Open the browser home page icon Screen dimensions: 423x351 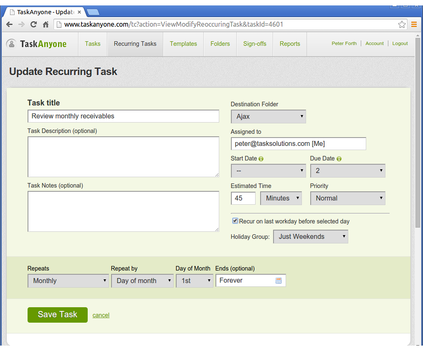point(46,25)
